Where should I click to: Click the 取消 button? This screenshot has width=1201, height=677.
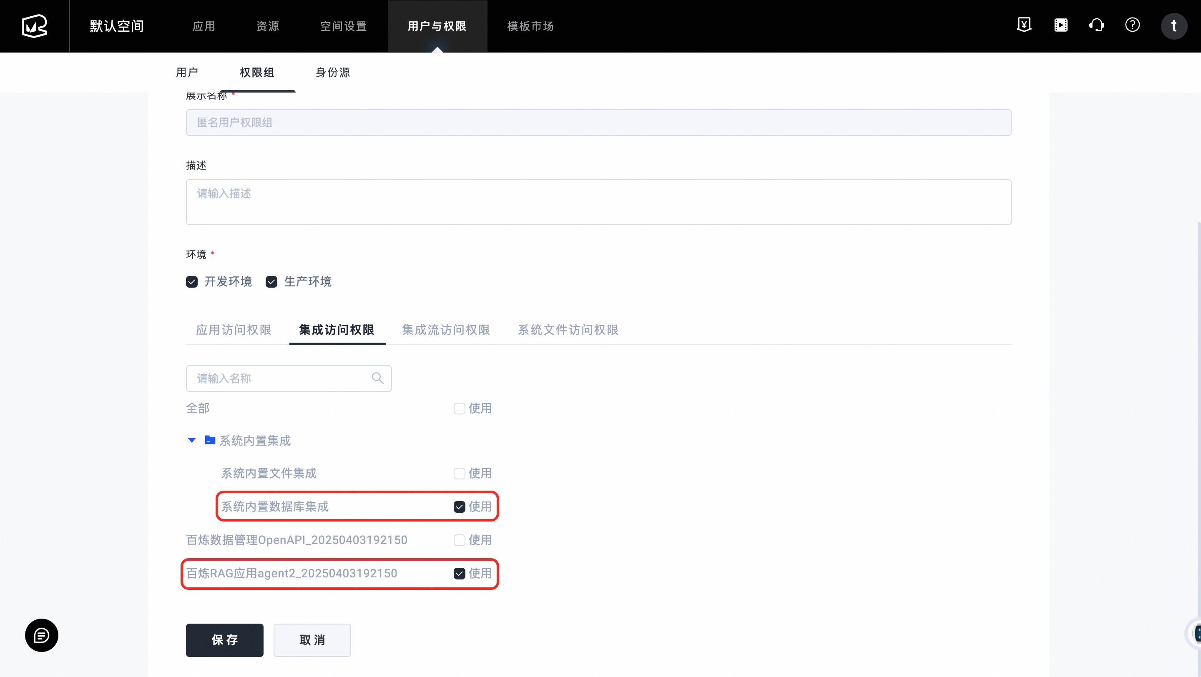point(312,640)
